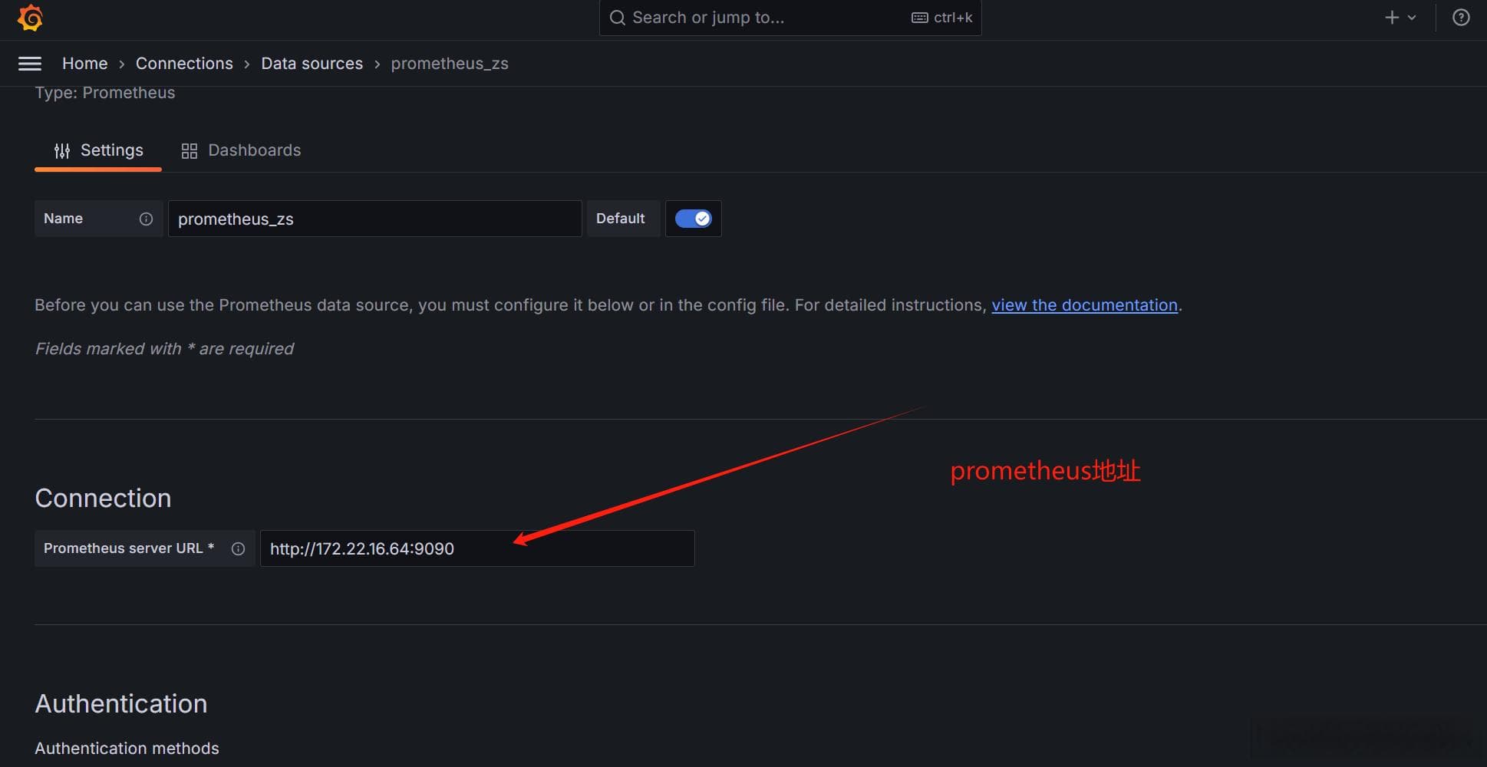Click the Prometheus server URL input field
The width and height of the screenshot is (1487, 767).
pyautogui.click(x=477, y=548)
